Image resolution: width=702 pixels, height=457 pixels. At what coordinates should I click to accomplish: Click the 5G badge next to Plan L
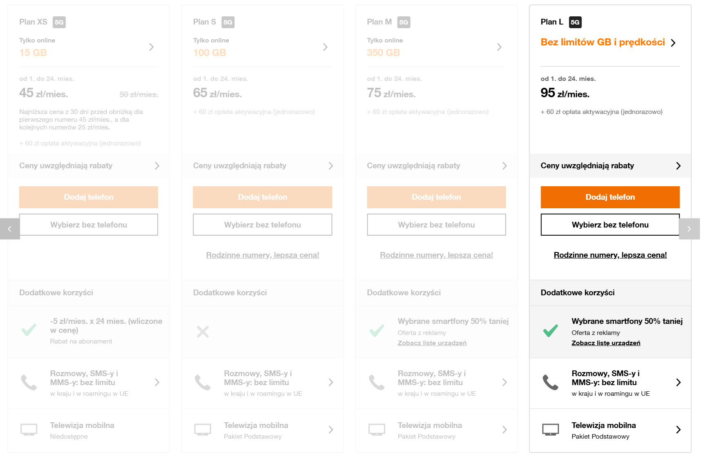pyautogui.click(x=575, y=22)
